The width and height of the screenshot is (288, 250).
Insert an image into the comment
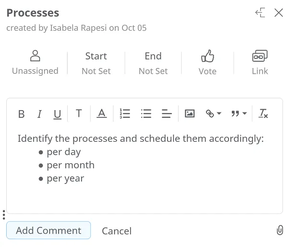pos(190,114)
